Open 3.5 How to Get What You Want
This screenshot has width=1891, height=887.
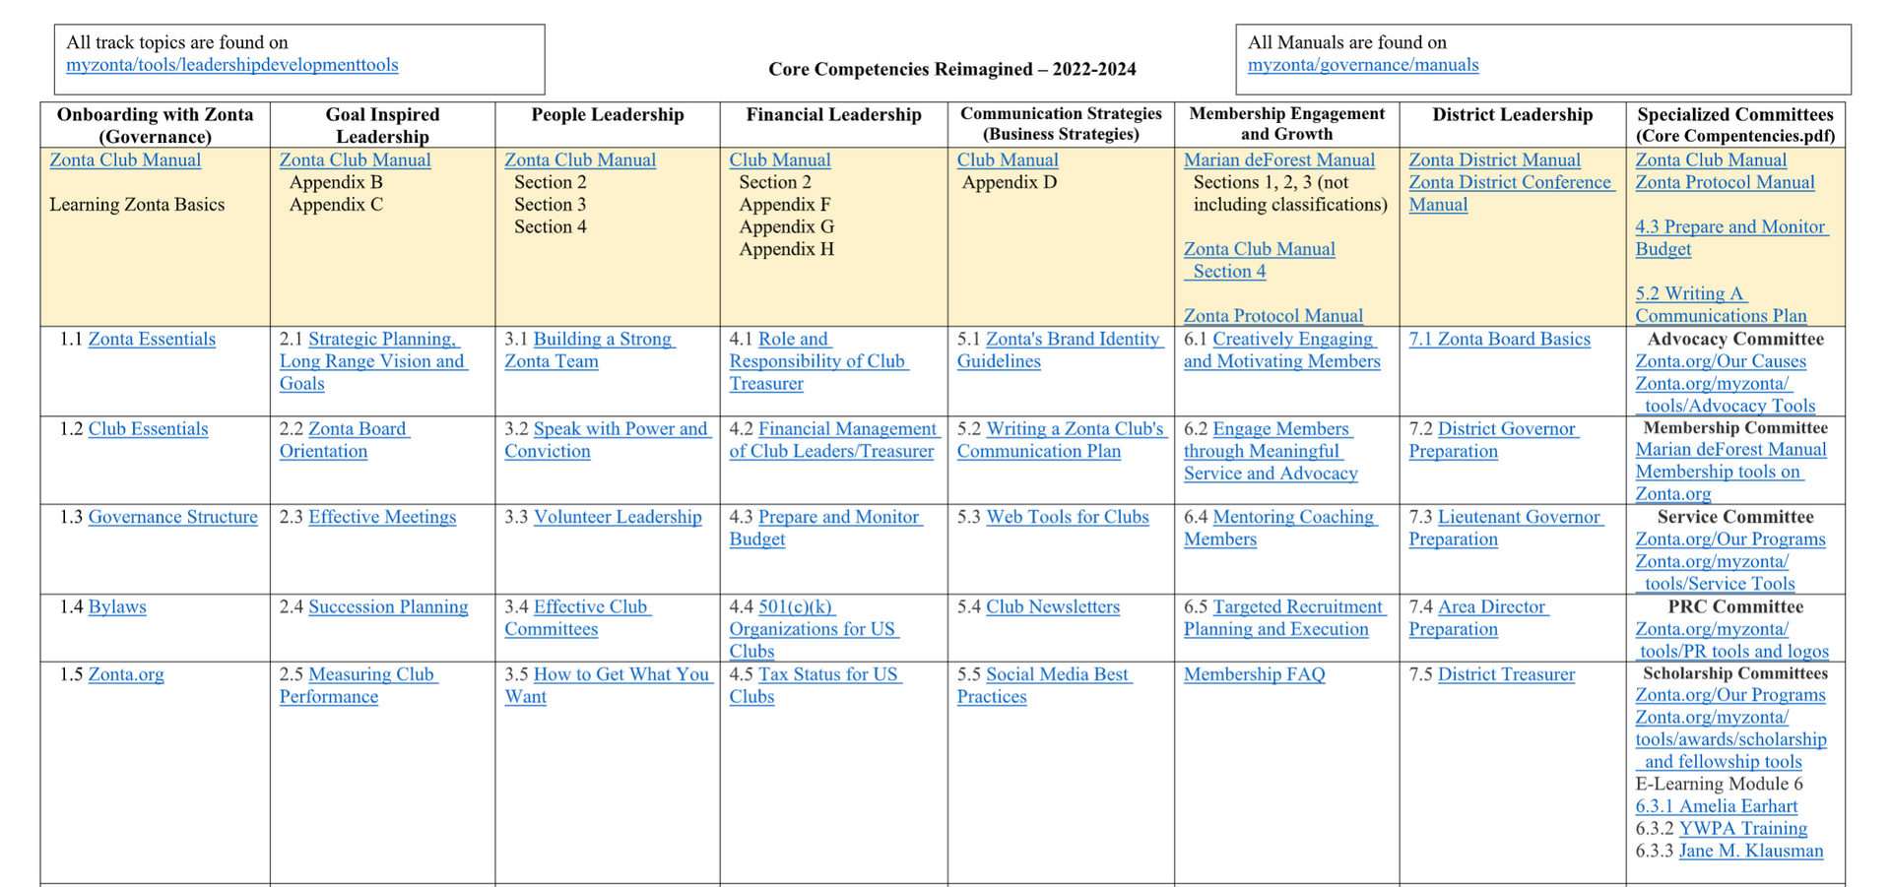(x=609, y=686)
